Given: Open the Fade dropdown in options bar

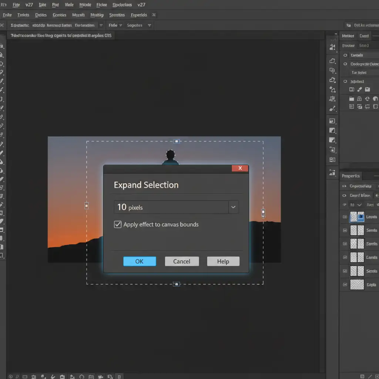Looking at the screenshot, I should coord(115,25).
